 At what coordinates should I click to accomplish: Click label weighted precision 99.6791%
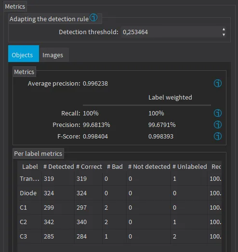pyautogui.click(x=162, y=125)
